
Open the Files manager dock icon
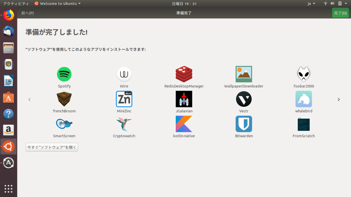coord(9,48)
